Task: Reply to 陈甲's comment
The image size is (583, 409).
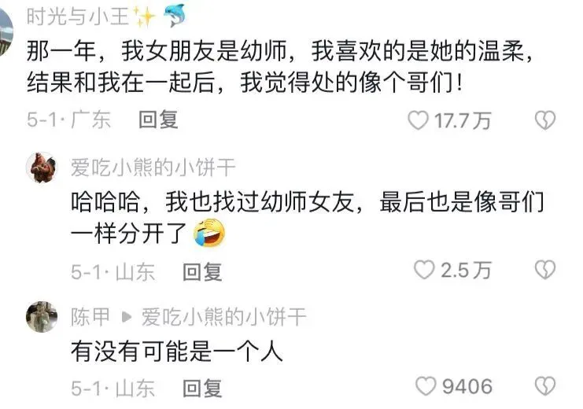Action: 202,389
